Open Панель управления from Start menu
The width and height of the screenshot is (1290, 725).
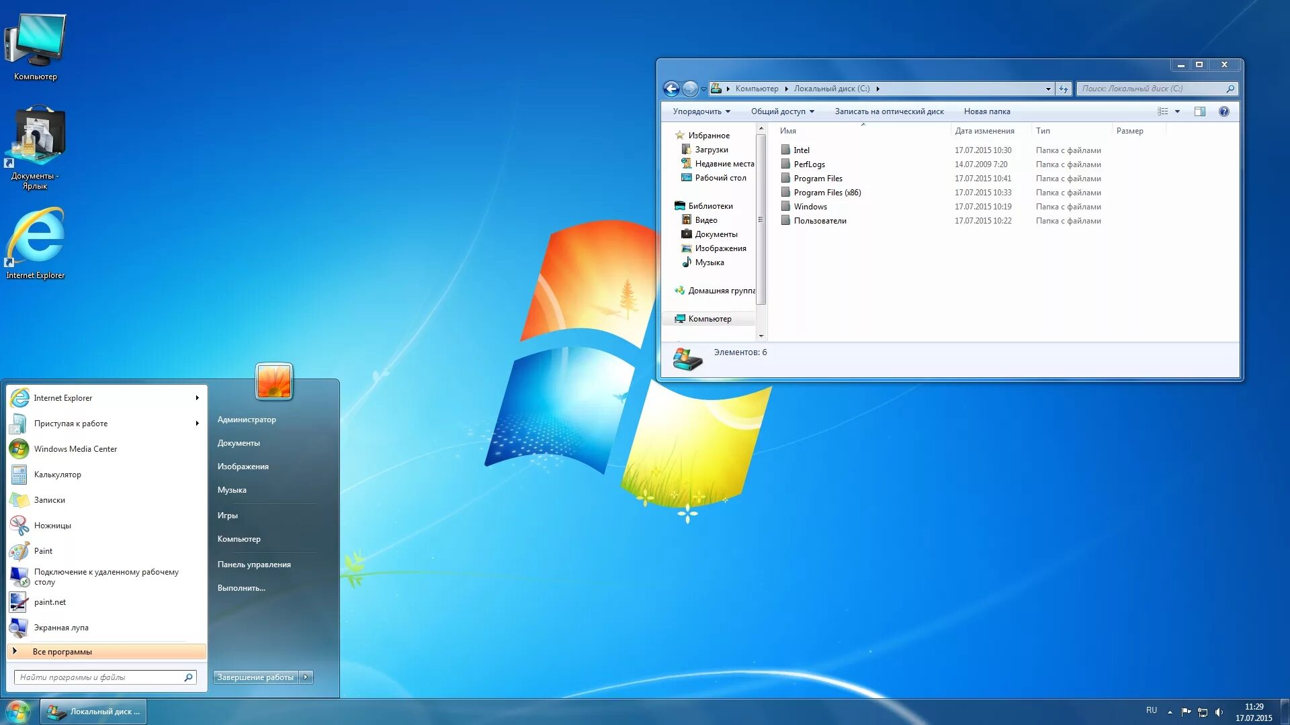[x=254, y=565]
